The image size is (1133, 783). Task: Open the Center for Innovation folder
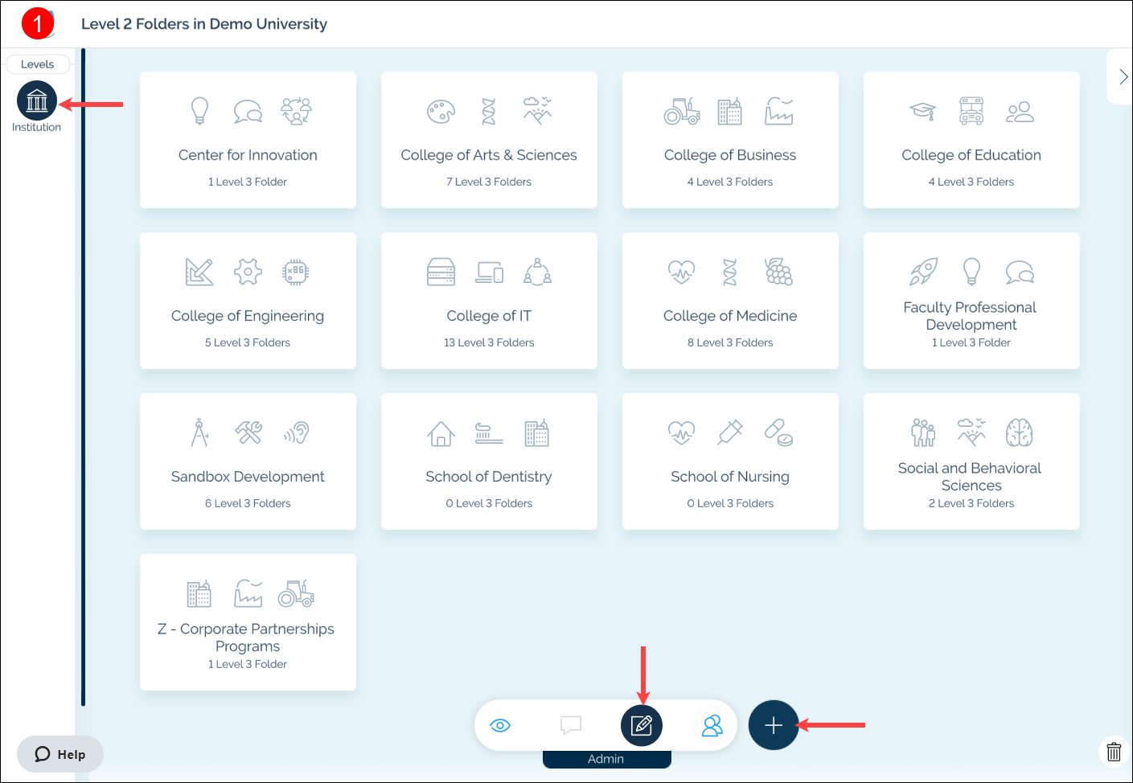coord(248,140)
